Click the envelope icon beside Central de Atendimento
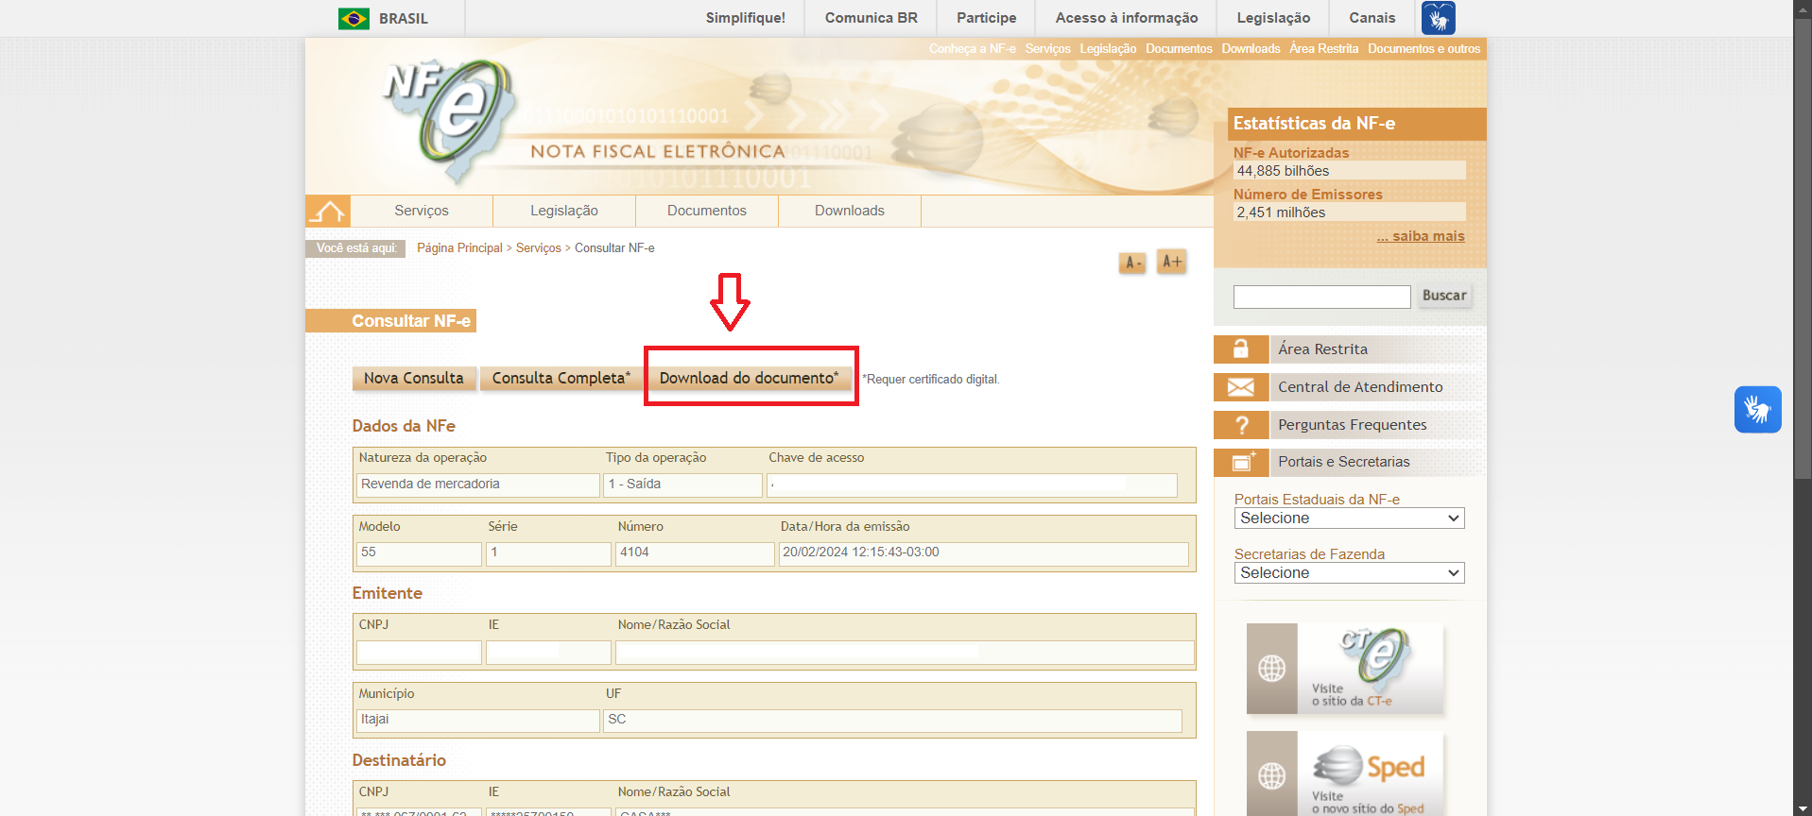This screenshot has height=816, width=1812. tap(1241, 387)
